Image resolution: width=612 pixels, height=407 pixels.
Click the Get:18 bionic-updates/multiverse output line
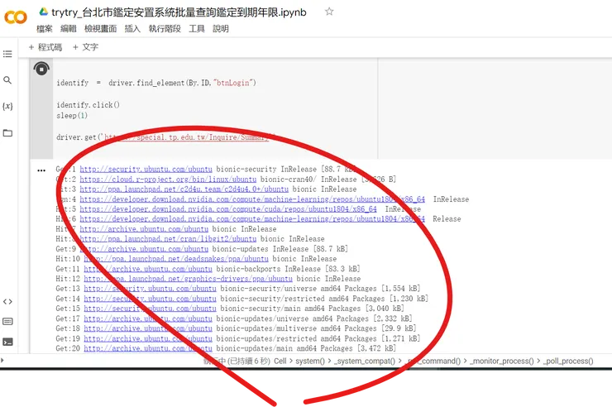(x=237, y=328)
